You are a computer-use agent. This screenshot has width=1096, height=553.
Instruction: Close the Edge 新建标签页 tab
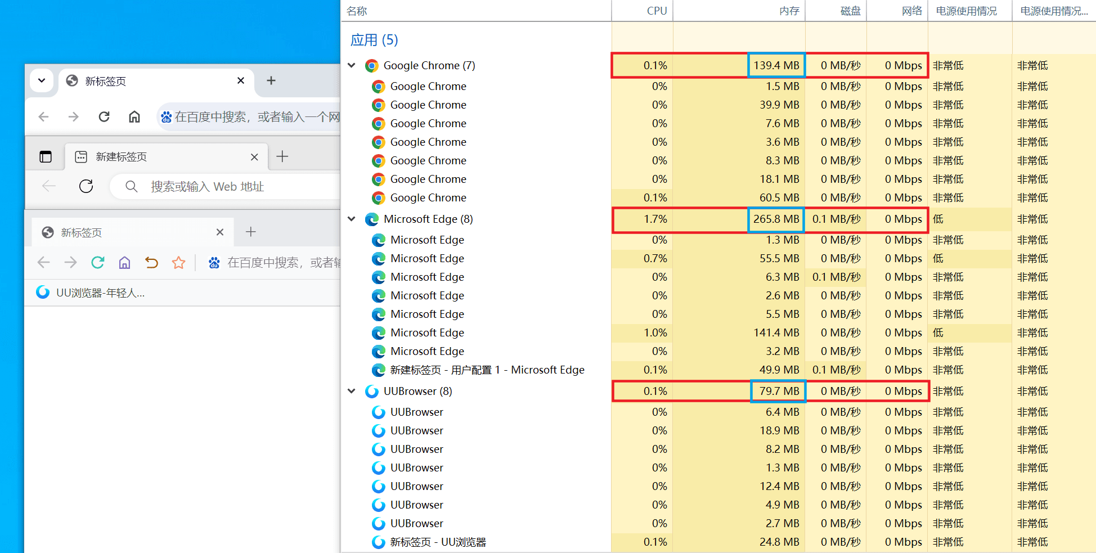point(254,157)
